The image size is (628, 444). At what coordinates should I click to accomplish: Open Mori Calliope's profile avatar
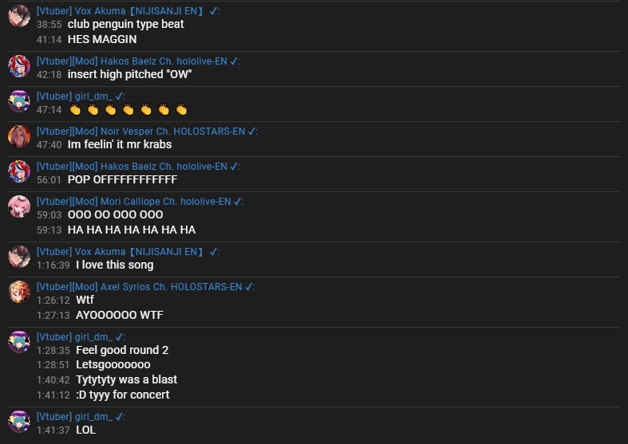tap(19, 206)
